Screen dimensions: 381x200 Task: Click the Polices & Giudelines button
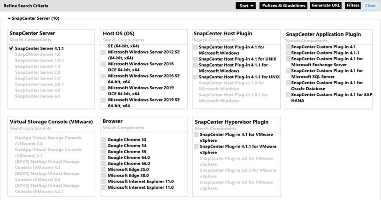(283, 6)
